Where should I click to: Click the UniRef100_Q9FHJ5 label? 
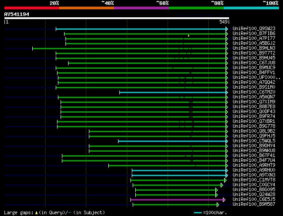coord(254,136)
